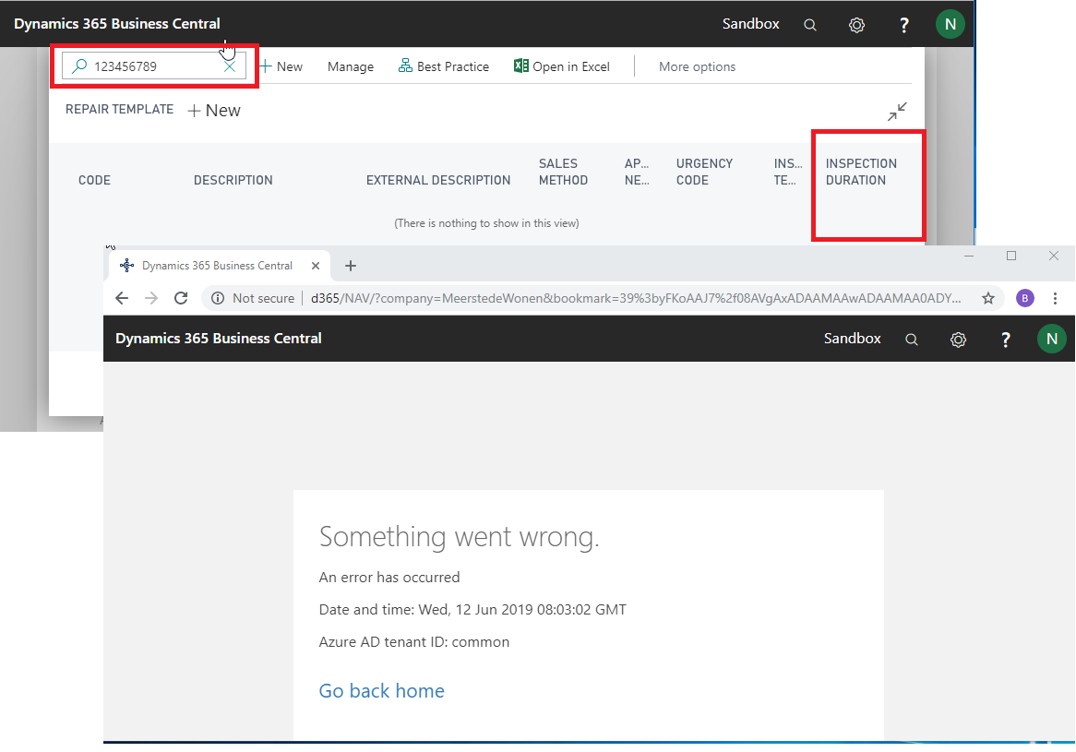Click the SALES METHOD column header
Image resolution: width=1076 pixels, height=752 pixels.
[564, 172]
